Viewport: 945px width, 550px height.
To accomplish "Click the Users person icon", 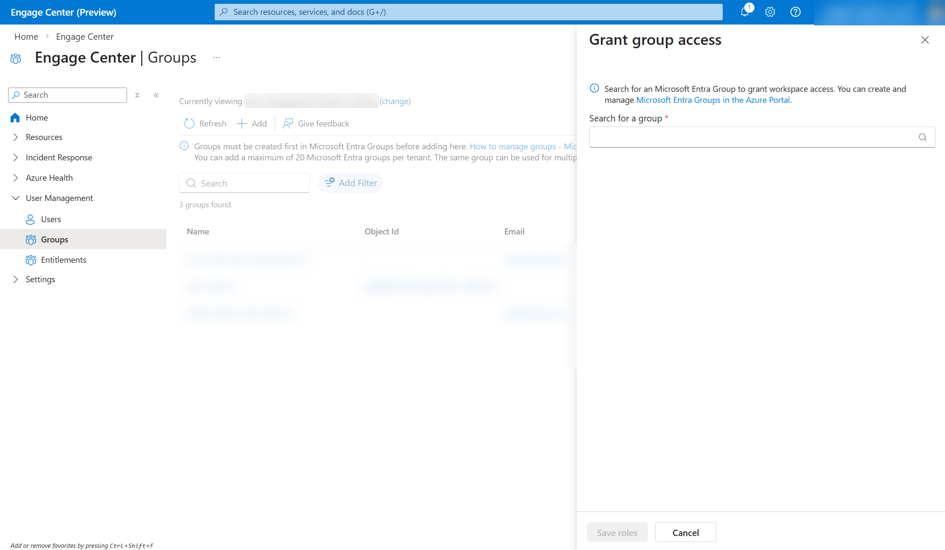I will 30,219.
